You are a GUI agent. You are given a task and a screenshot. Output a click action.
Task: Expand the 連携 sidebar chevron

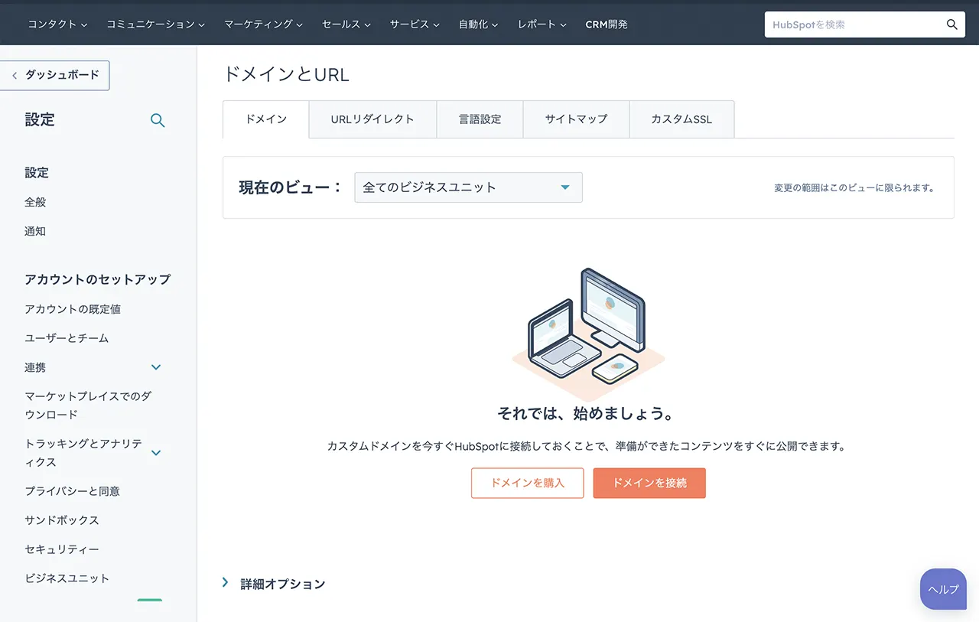coord(156,367)
